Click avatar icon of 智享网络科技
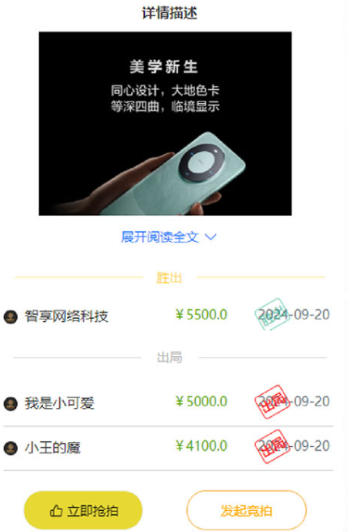Viewport: 348px width, 532px height. (x=11, y=317)
